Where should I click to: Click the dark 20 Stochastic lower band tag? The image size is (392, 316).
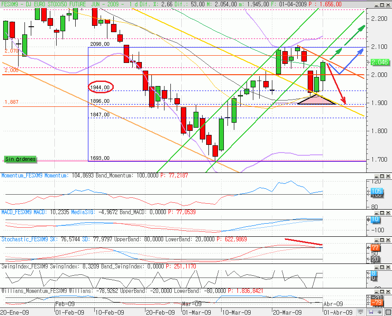pos(375,259)
